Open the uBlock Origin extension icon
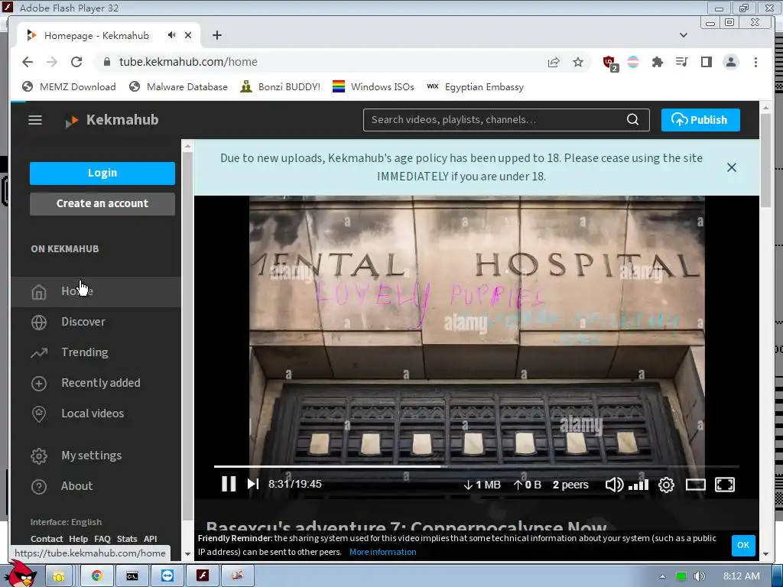783x587 pixels. [x=609, y=63]
